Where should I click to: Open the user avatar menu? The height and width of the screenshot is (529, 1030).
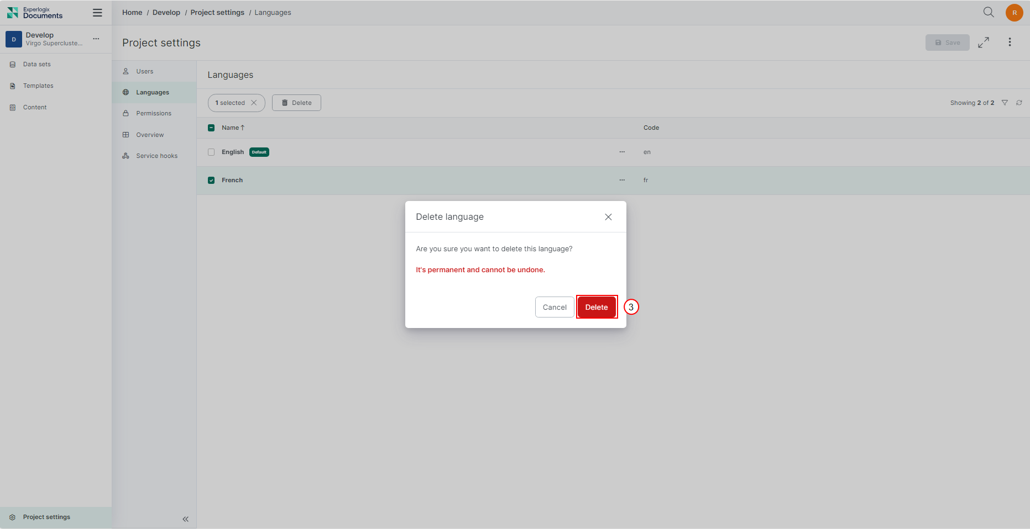pos(1014,13)
